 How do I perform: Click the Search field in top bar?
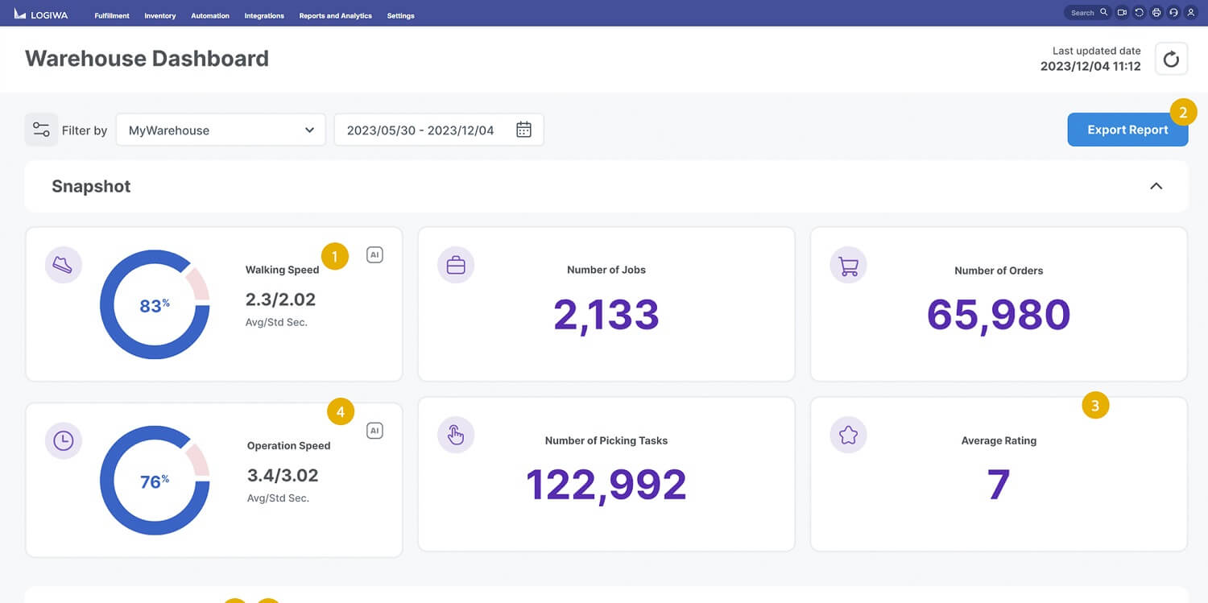click(1083, 13)
